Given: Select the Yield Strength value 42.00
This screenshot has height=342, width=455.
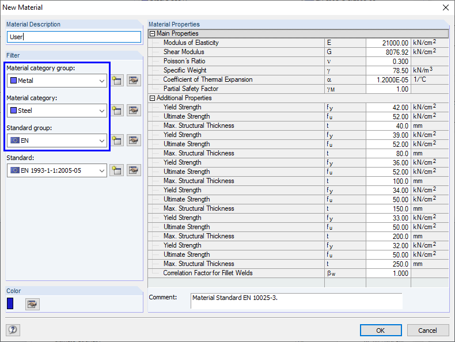Looking at the screenshot, I should click(x=388, y=108).
